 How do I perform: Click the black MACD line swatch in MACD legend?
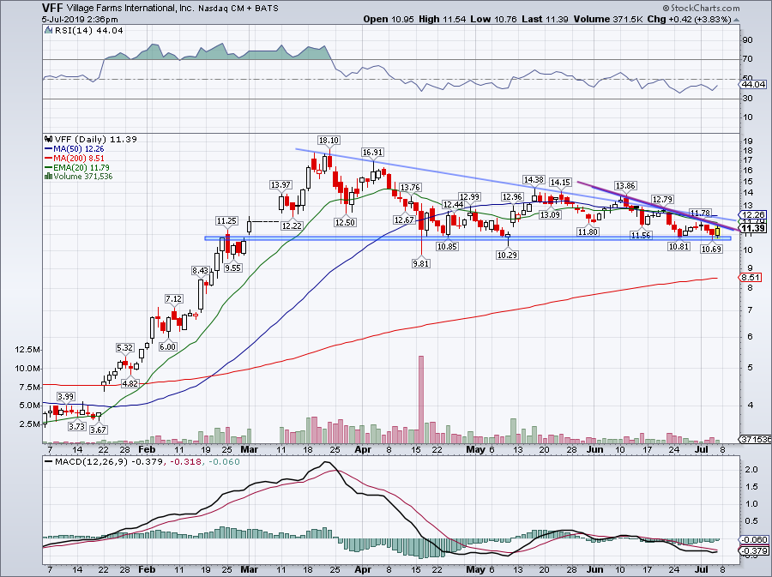tap(48, 462)
